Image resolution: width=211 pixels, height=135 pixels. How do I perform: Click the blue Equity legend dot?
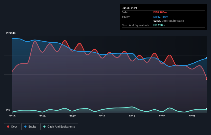pyautogui.click(x=25, y=127)
